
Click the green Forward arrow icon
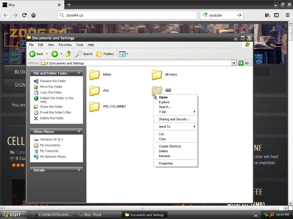tap(55, 54)
